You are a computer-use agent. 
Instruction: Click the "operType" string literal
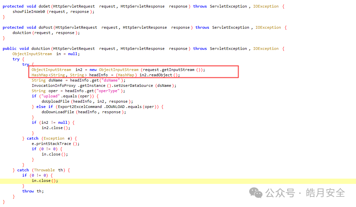106,91
